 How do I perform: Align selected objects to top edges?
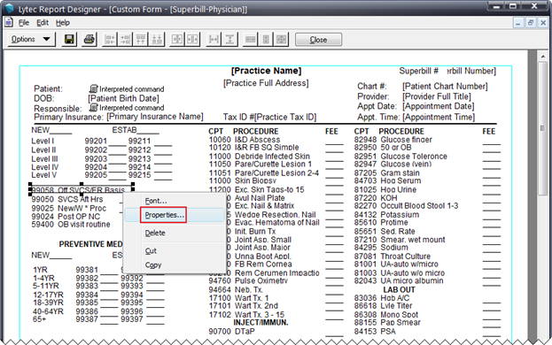(x=141, y=39)
